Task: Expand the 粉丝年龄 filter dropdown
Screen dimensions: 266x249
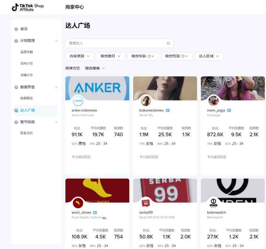Action: pos(143,56)
